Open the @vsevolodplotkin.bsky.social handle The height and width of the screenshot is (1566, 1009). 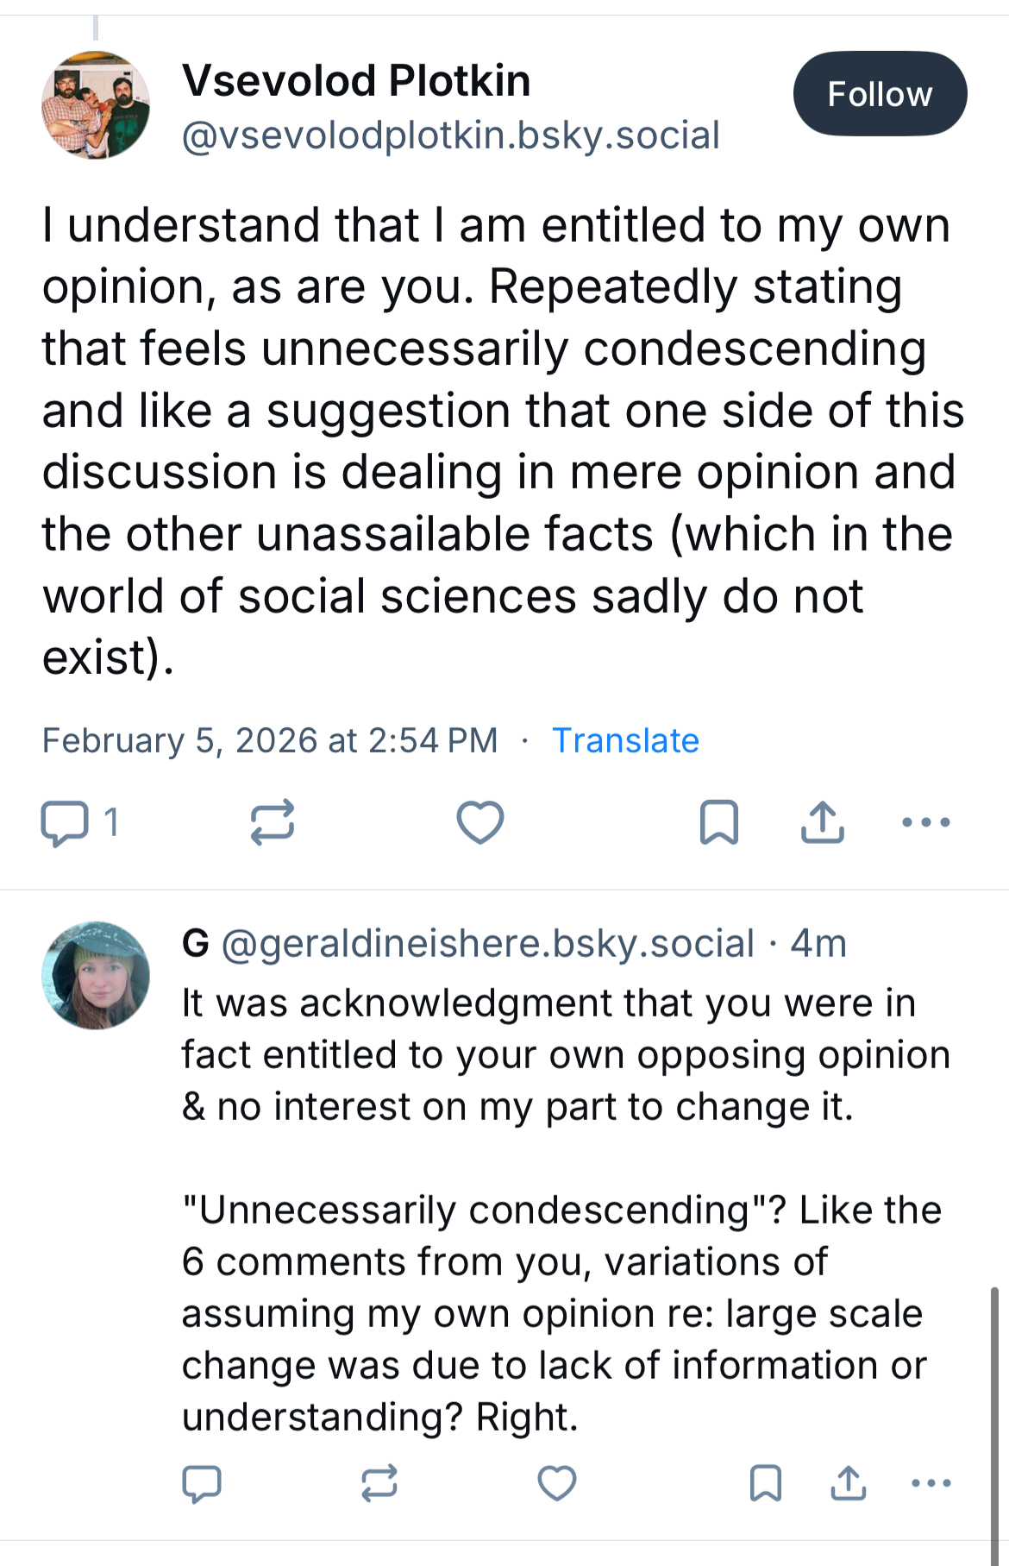[450, 135]
